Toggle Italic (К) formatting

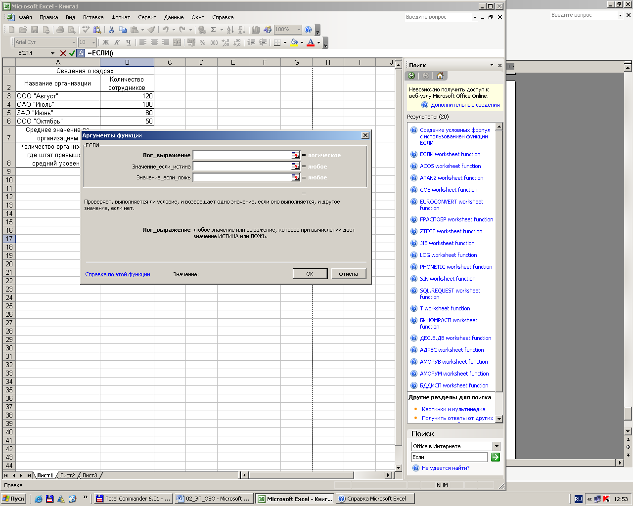pos(117,42)
